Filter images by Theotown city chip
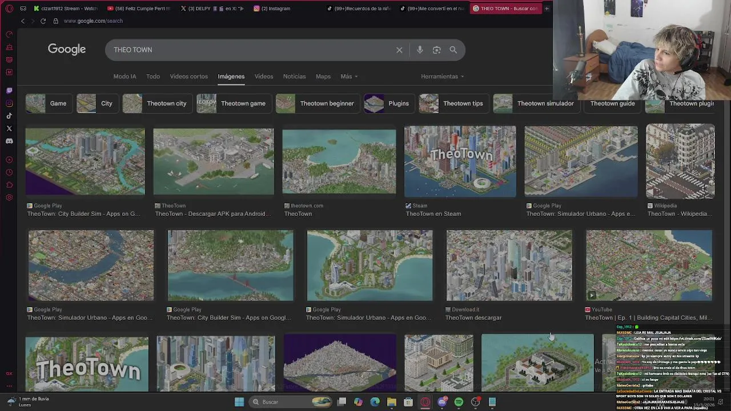The image size is (731, 411). coord(156,103)
